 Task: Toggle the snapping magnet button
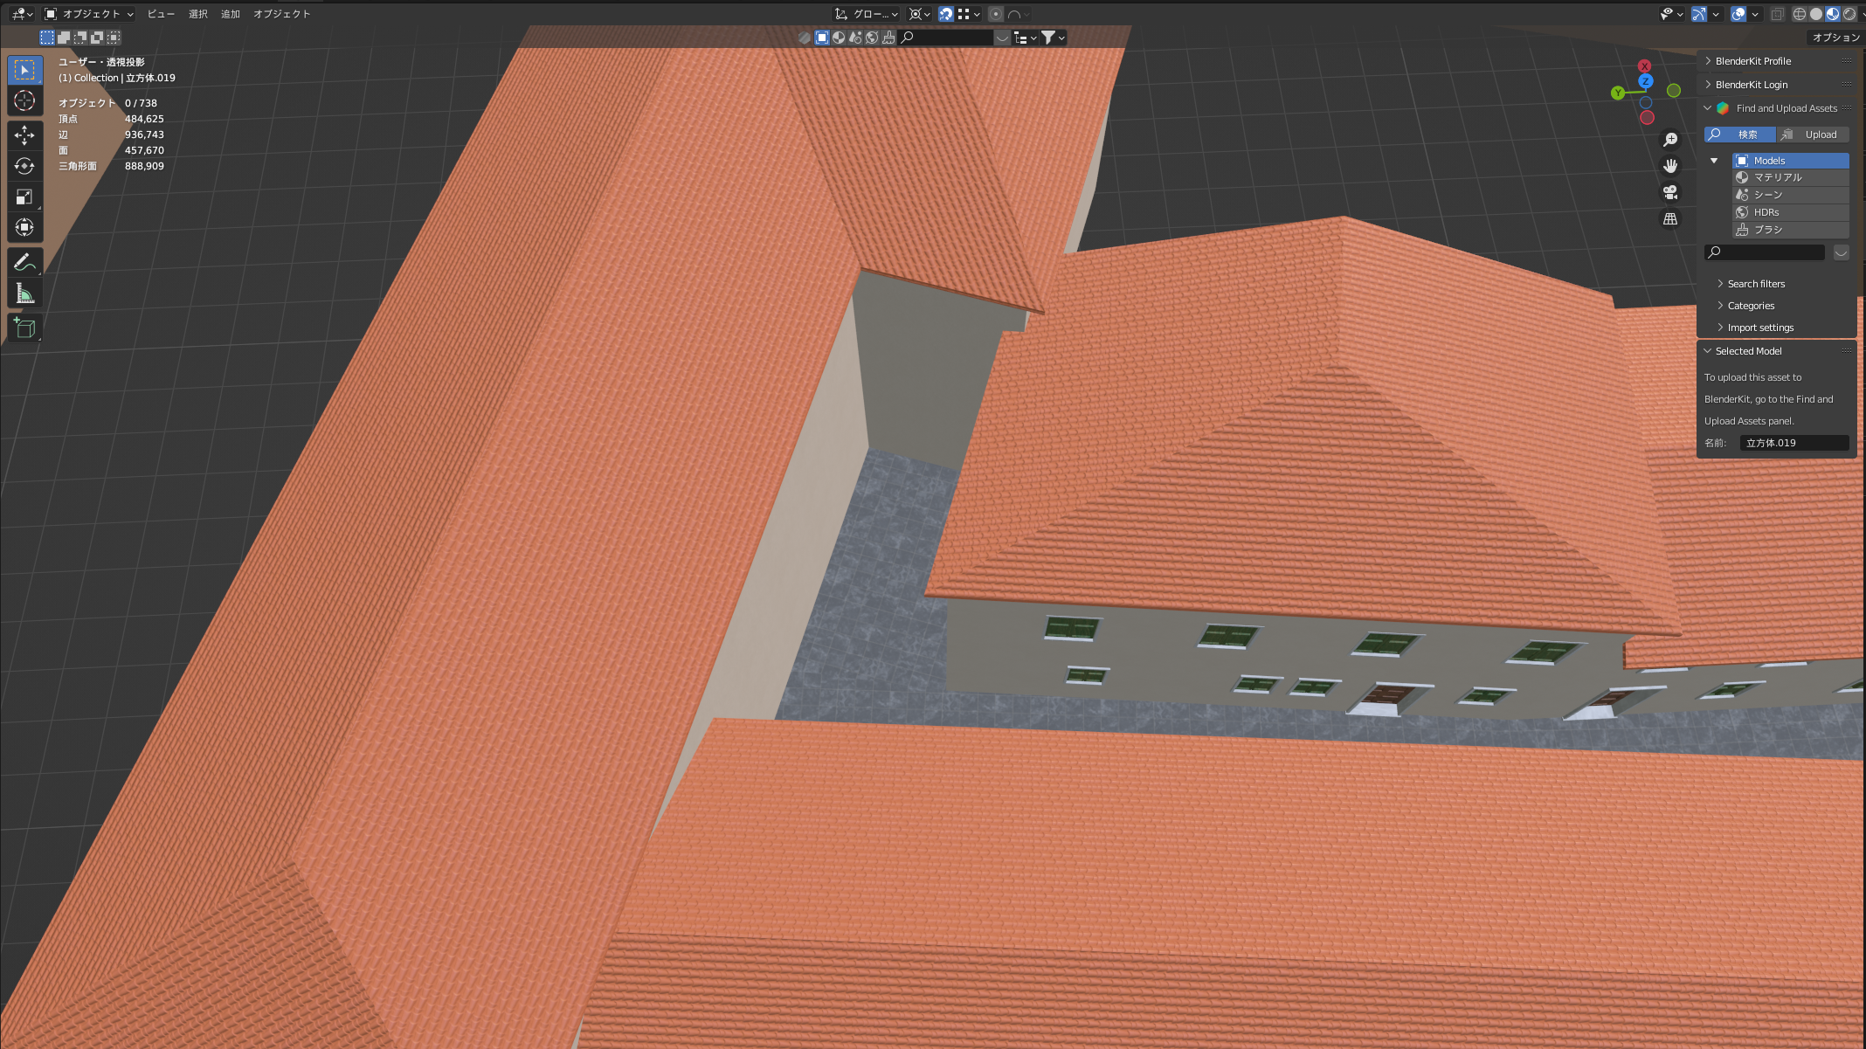point(946,14)
